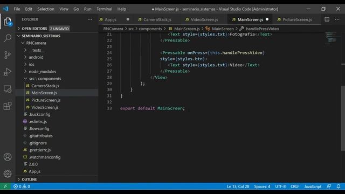
Task: Open the File menu
Action: pyautogui.click(x=17, y=9)
